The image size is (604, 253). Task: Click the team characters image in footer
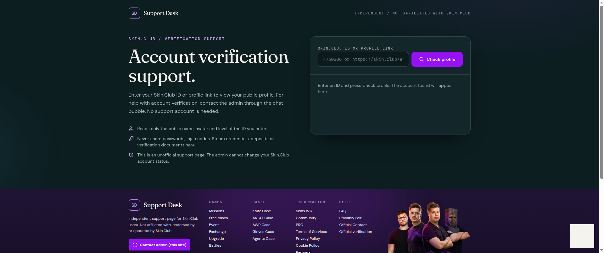[429, 227]
